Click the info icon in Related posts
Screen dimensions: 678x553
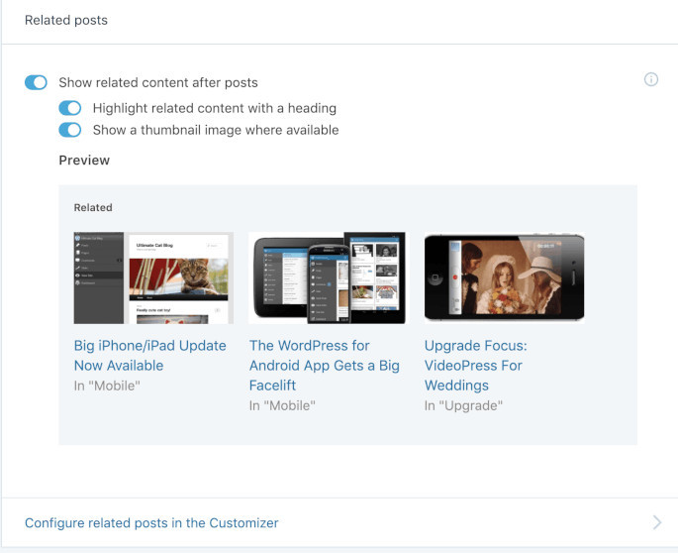click(651, 80)
